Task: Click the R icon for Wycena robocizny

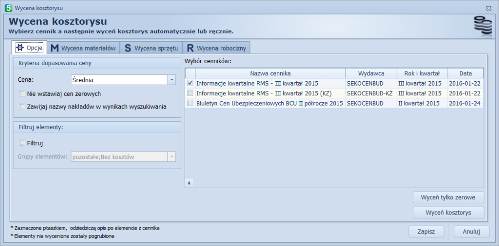Action: 190,48
